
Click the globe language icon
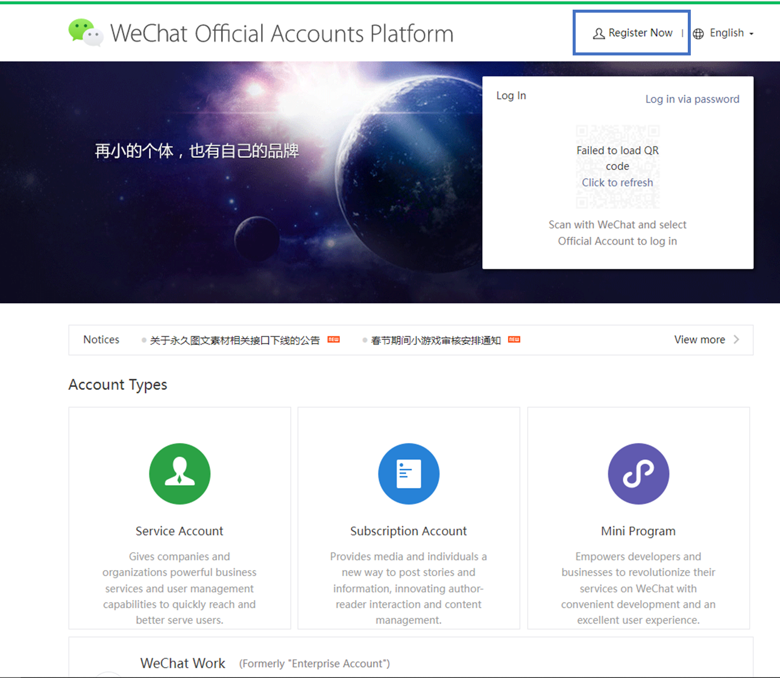pyautogui.click(x=699, y=33)
